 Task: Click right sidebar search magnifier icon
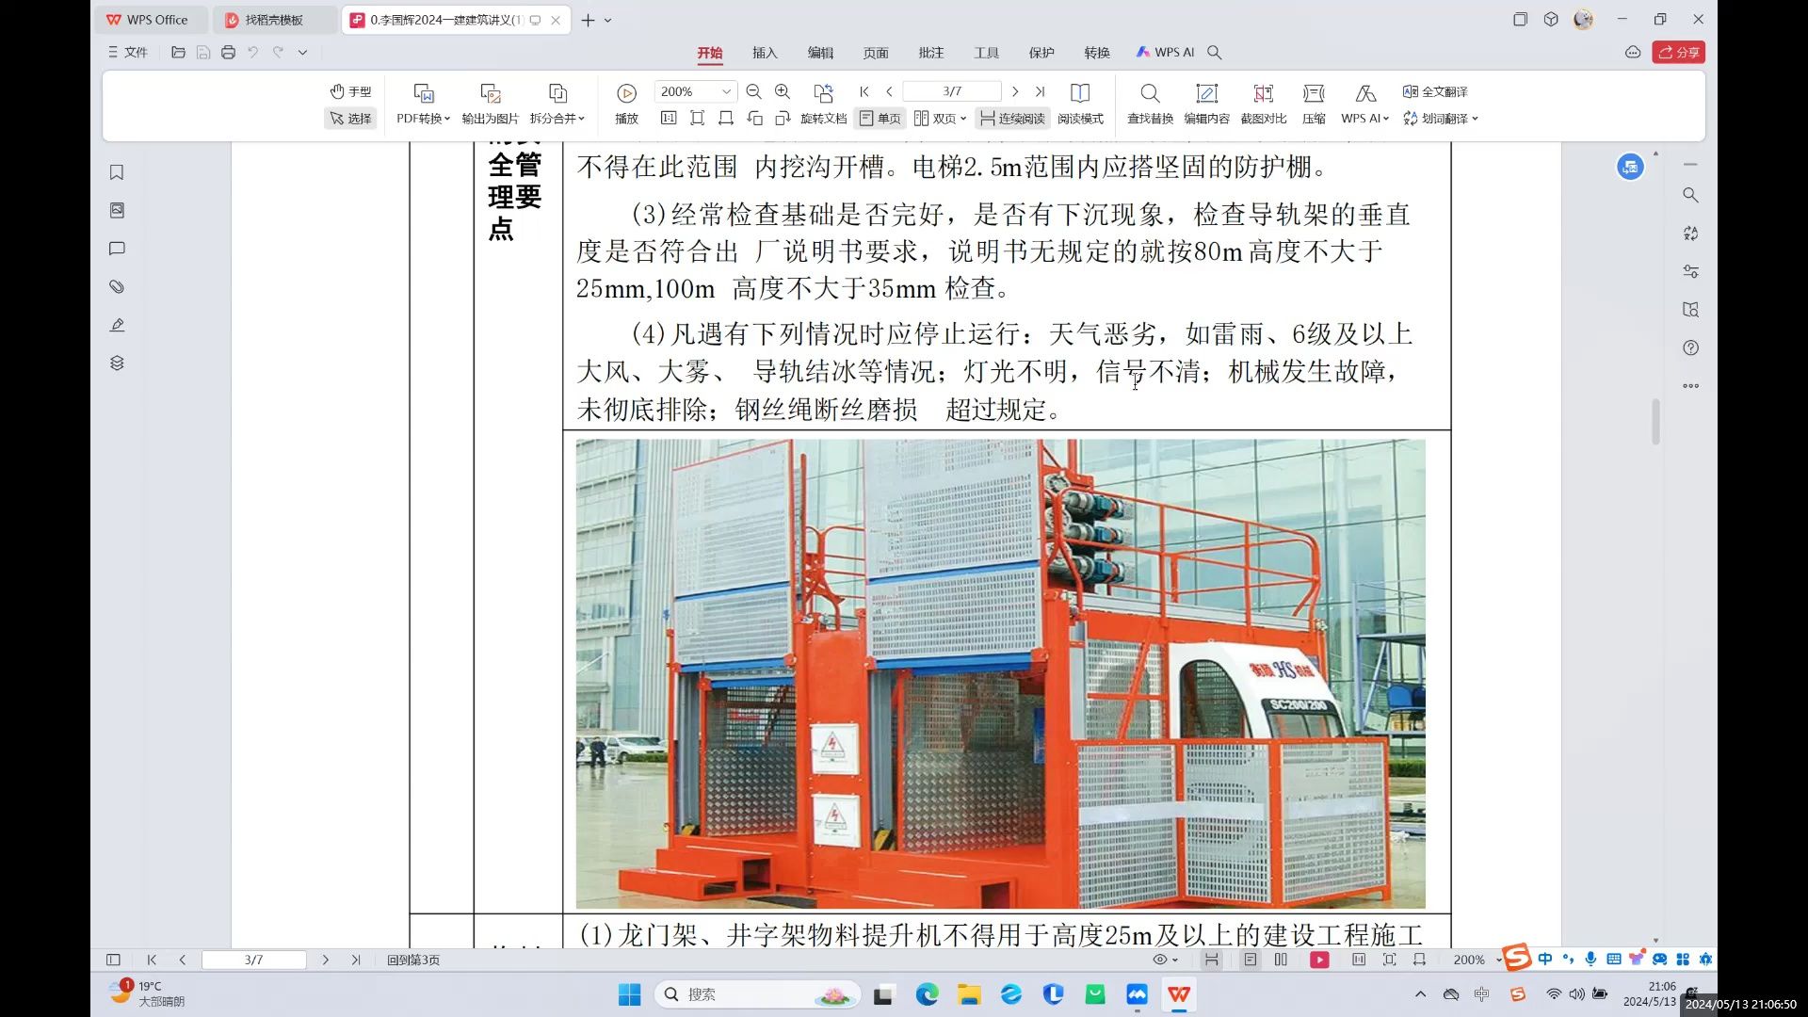coord(1690,195)
